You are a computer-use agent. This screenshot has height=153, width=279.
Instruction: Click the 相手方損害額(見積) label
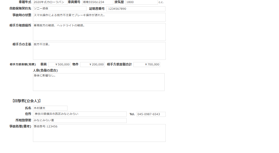click(x=23, y=65)
